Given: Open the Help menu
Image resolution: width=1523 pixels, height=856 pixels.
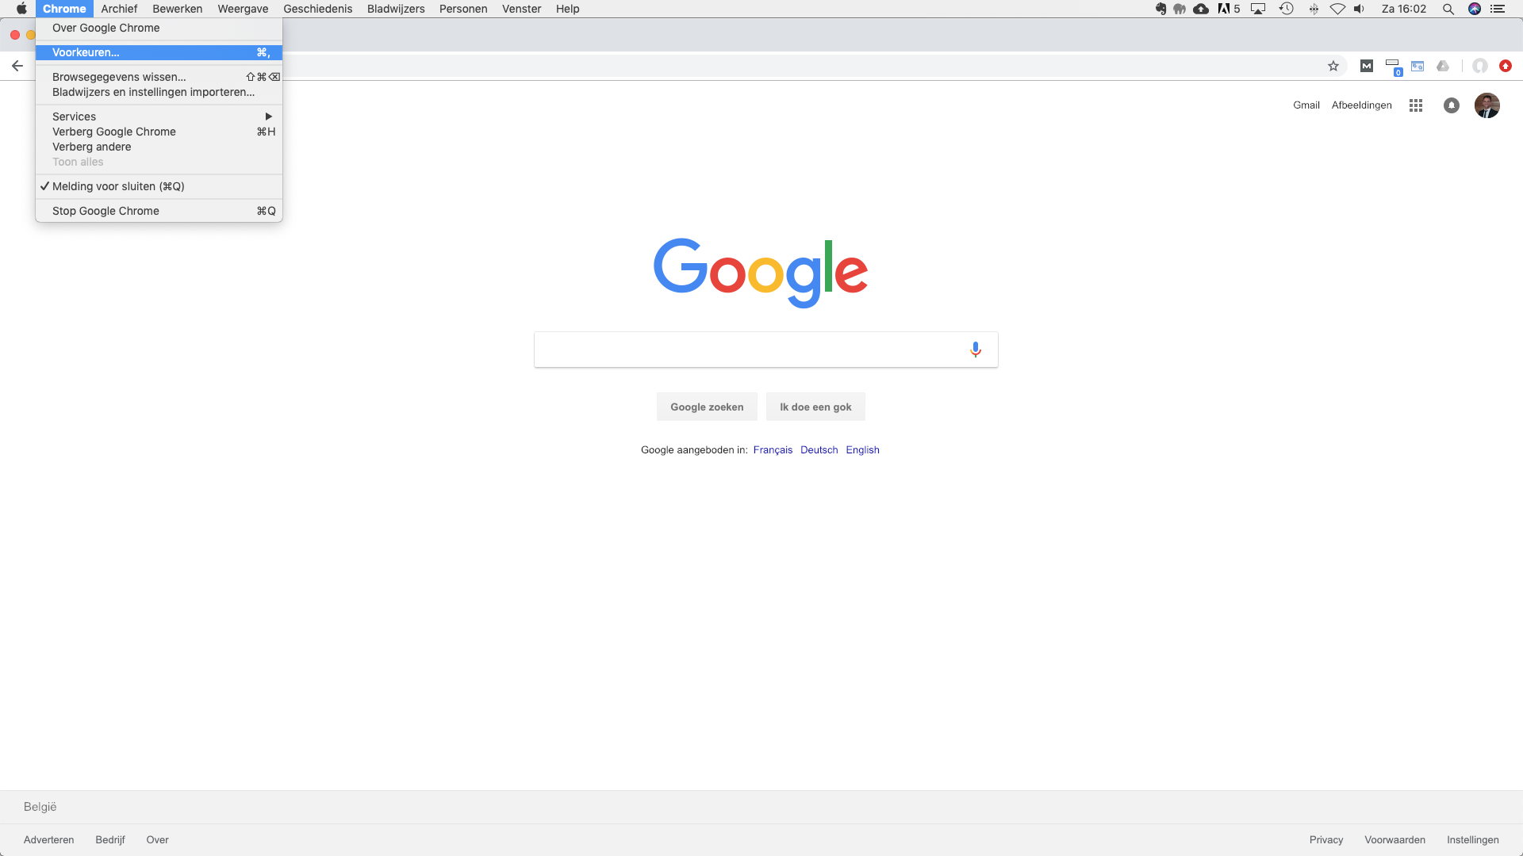Looking at the screenshot, I should [567, 9].
